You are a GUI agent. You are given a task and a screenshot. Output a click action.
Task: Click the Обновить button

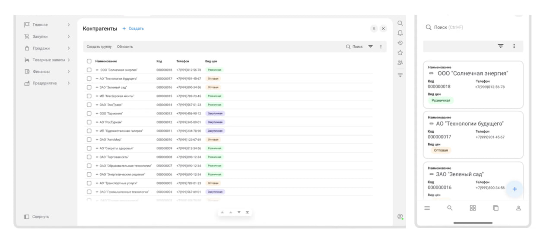point(125,46)
